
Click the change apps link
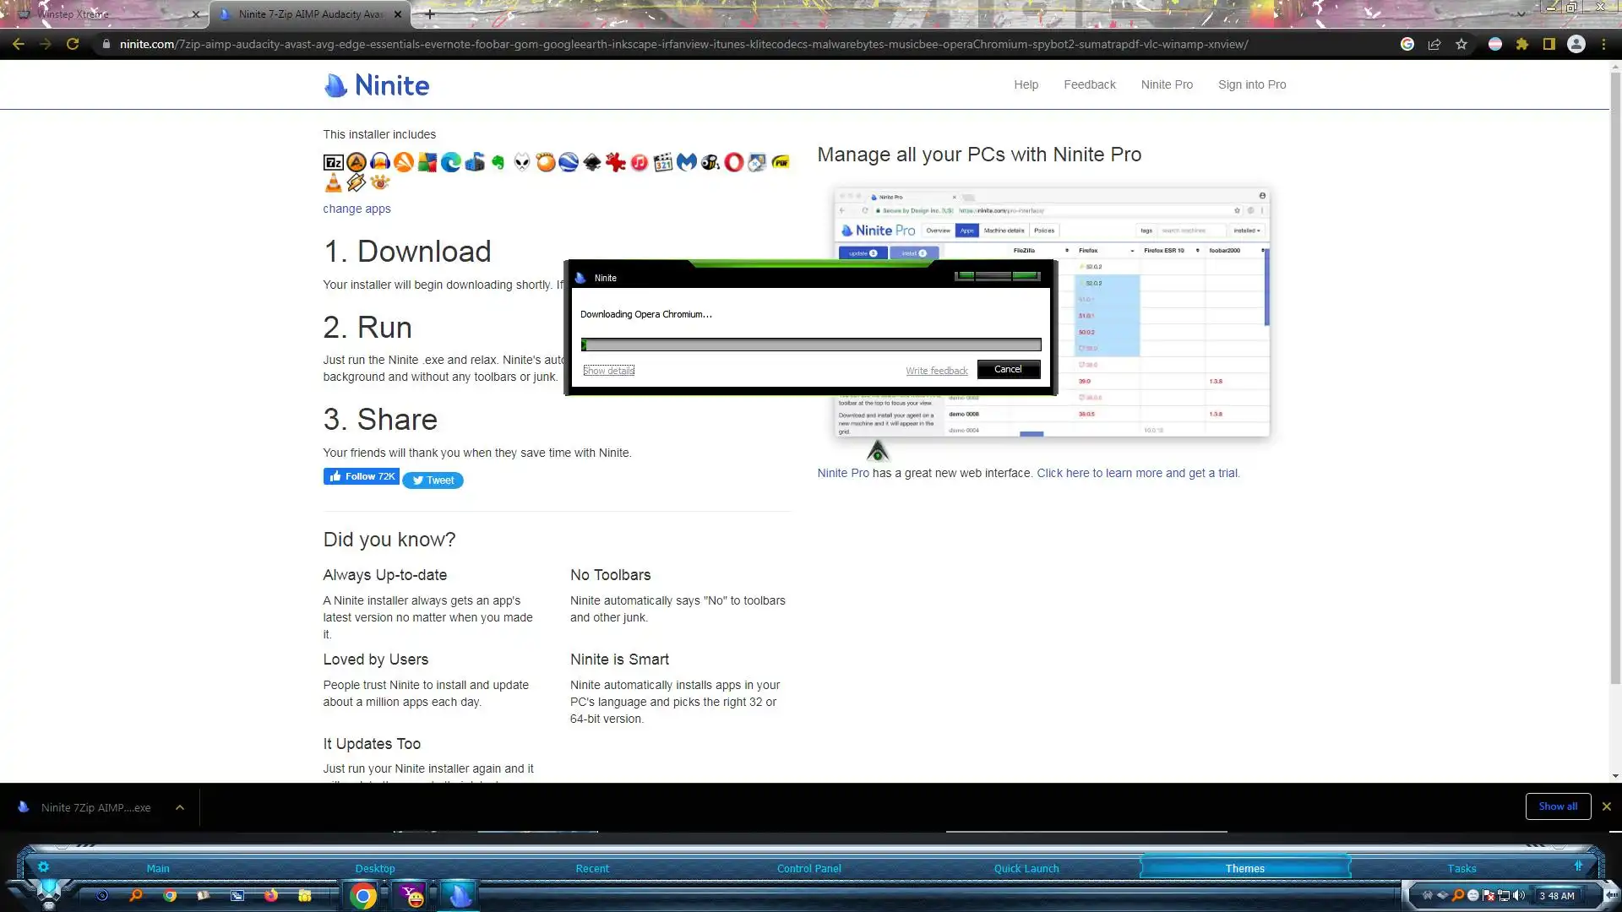[357, 209]
